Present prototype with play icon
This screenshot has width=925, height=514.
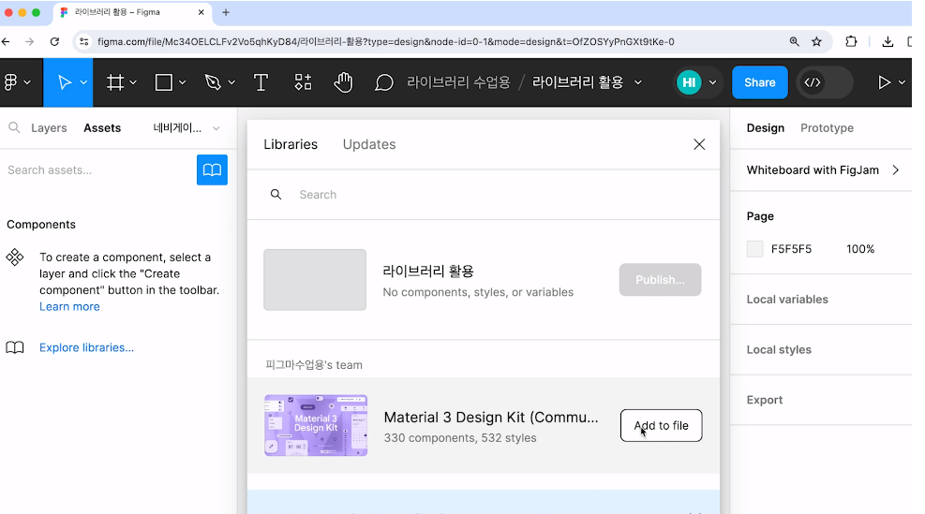click(x=884, y=82)
